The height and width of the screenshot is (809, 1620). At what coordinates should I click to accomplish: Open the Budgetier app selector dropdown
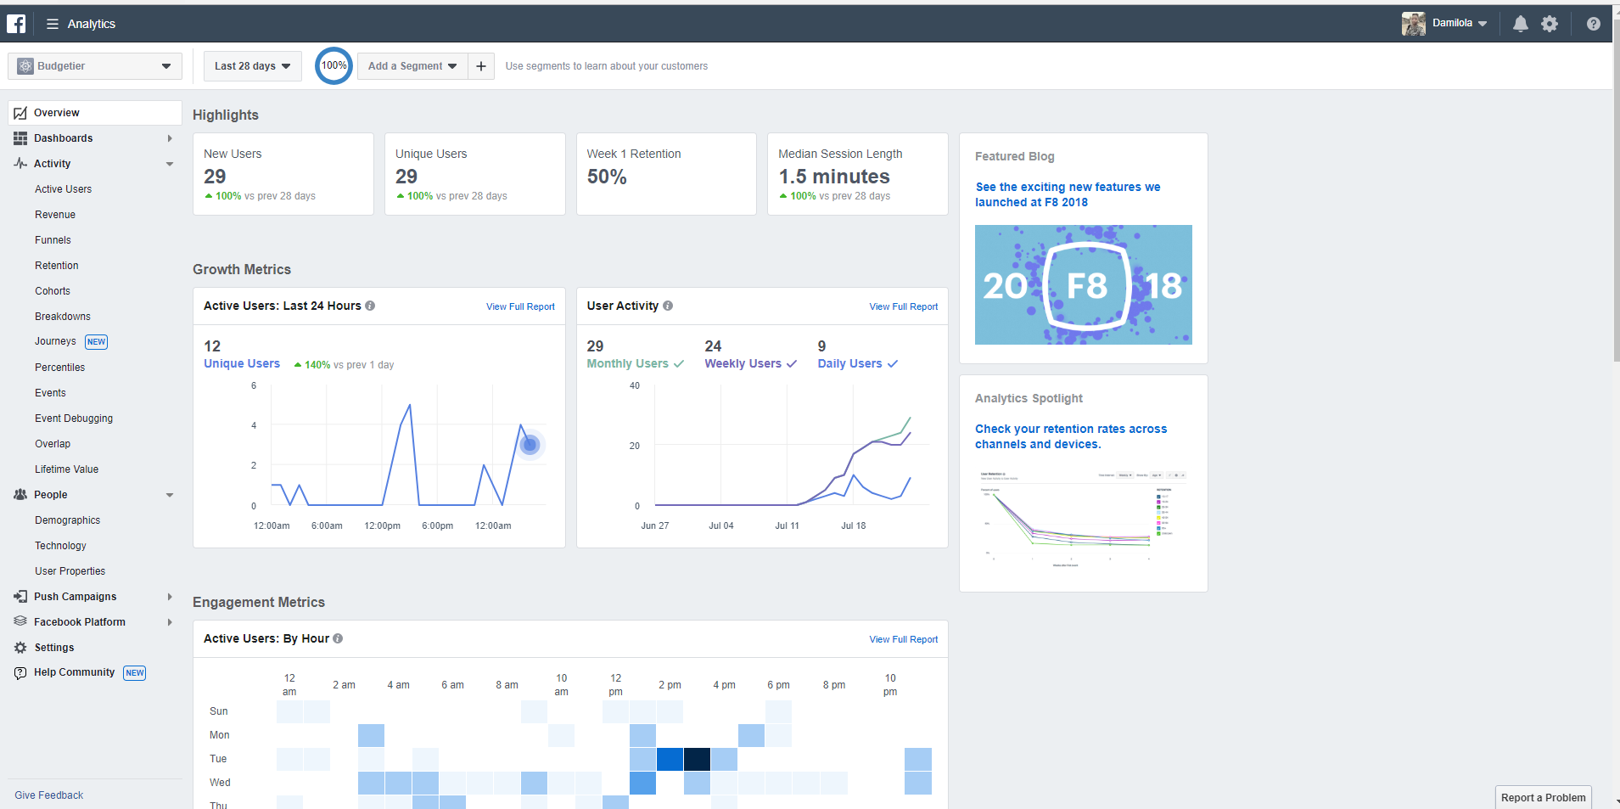tap(95, 66)
